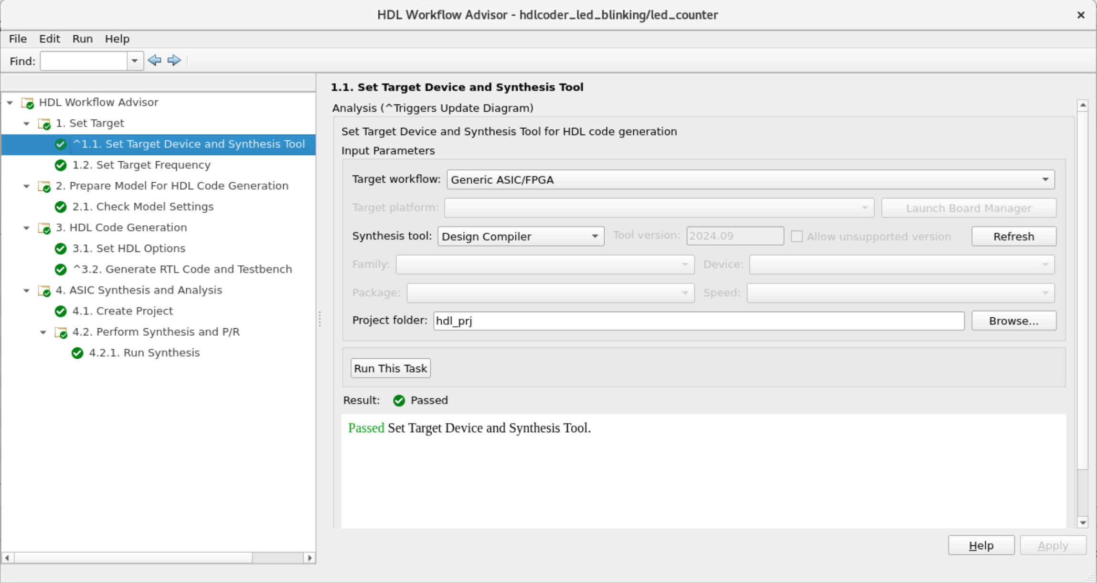1097x583 pixels.
Task: Click the scroll up arrow in right pane
Action: [x=1083, y=105]
